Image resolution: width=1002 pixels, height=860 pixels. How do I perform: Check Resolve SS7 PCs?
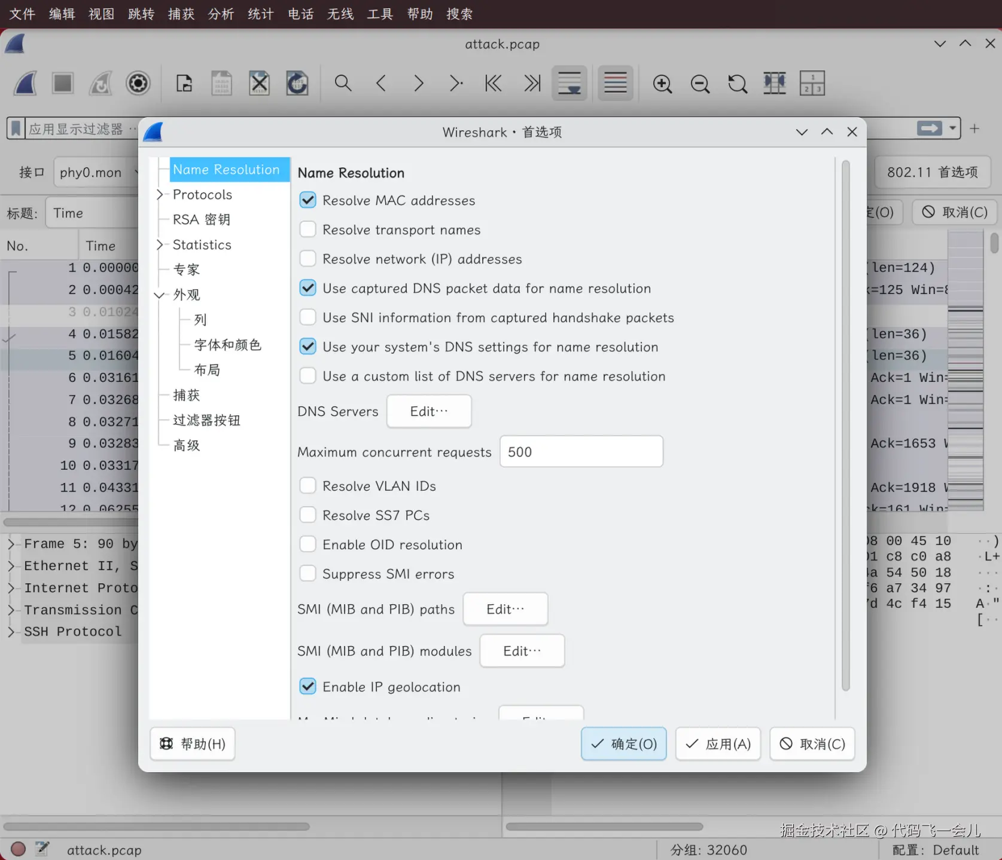[307, 515]
